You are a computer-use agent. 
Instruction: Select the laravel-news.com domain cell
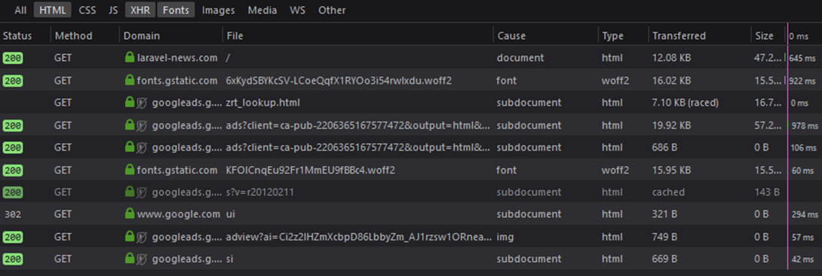pos(177,57)
